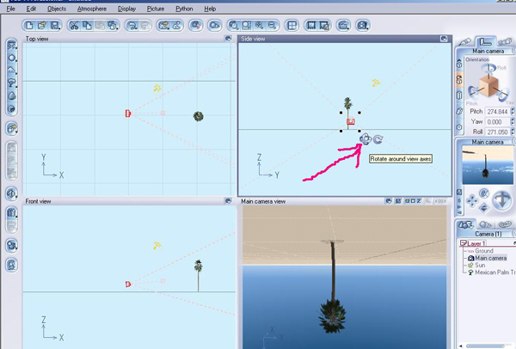Open the Python menu

[184, 9]
